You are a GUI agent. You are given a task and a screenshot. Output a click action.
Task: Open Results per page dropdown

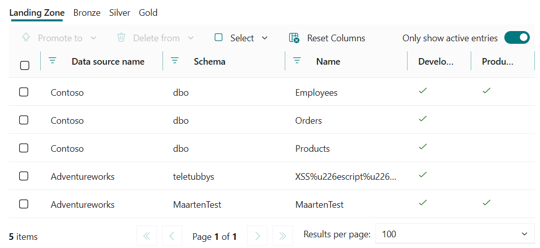[454, 235]
